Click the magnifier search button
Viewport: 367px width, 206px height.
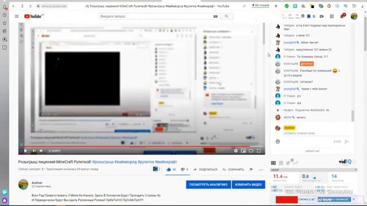tap(227, 17)
